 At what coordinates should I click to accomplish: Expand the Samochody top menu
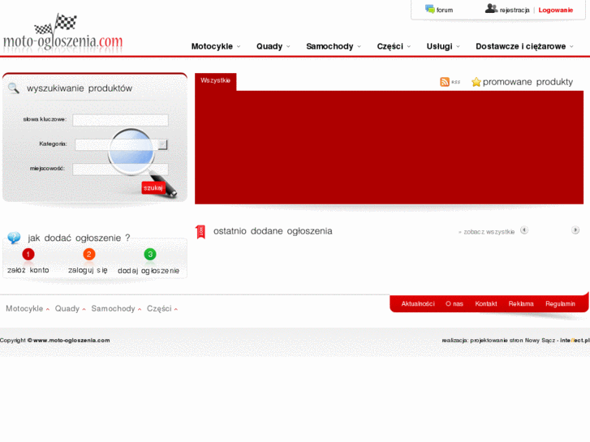pyautogui.click(x=334, y=46)
